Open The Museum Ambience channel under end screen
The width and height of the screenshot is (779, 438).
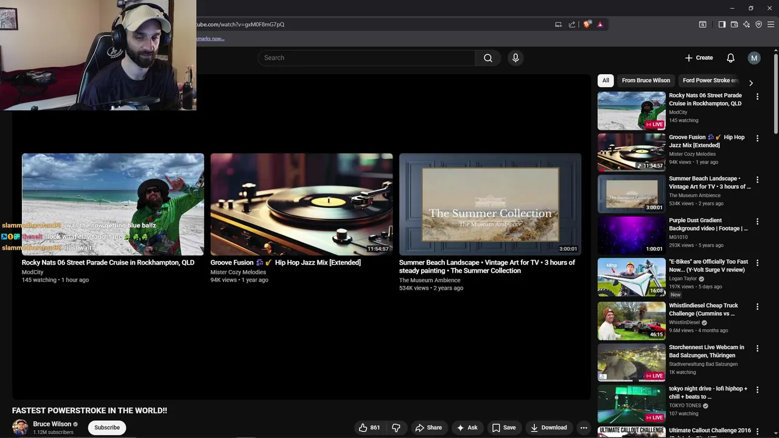430,280
